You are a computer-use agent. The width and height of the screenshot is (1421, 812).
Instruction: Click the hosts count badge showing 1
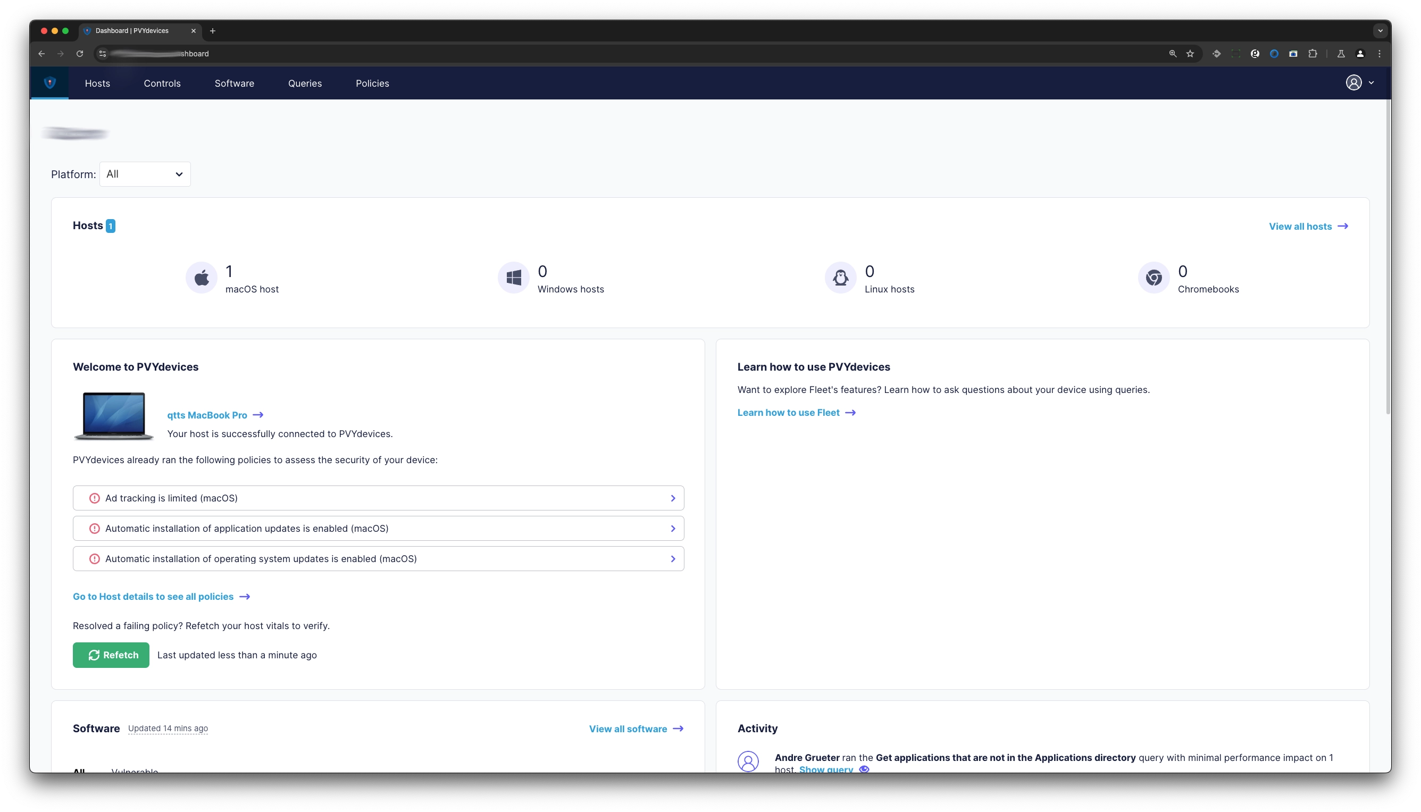111,226
